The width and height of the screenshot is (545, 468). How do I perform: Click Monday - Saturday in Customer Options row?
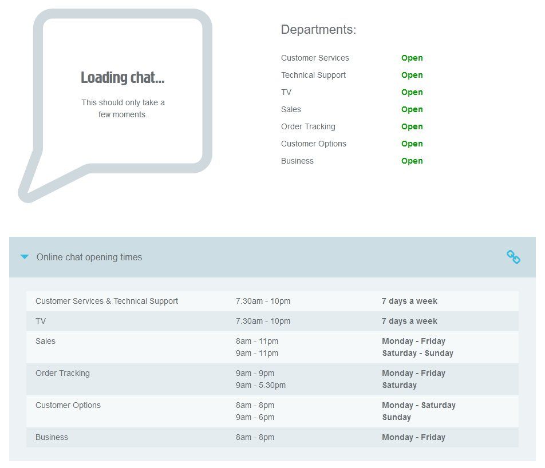(x=418, y=405)
